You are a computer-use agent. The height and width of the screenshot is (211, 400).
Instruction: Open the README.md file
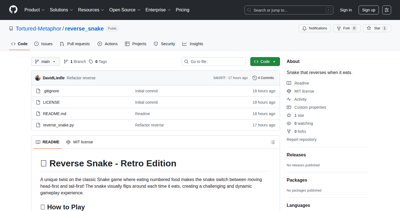coord(55,114)
